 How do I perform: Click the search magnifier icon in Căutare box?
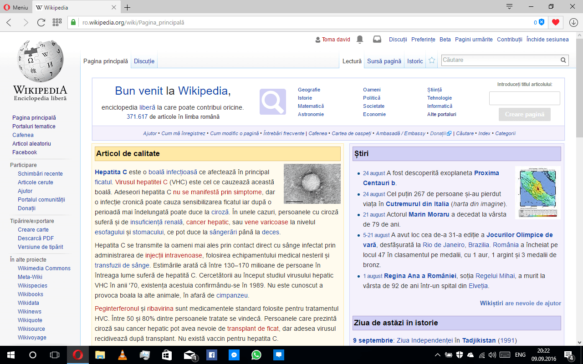(563, 60)
